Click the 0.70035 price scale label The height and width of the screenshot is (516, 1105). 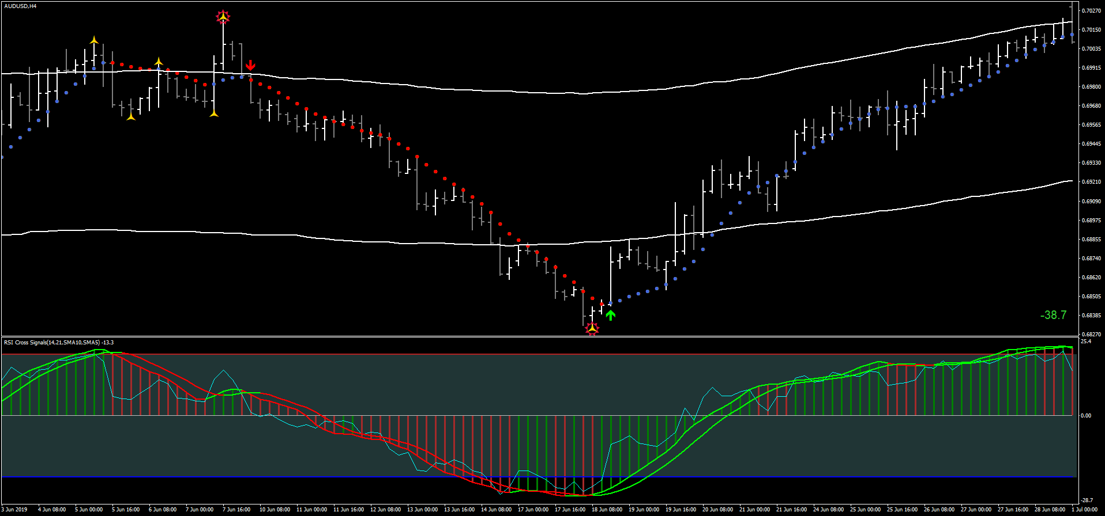(x=1091, y=48)
